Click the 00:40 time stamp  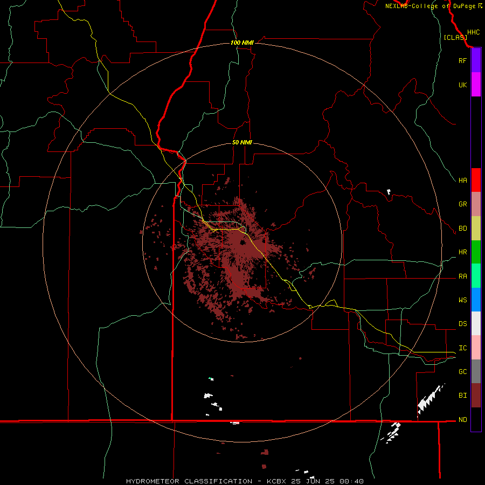tap(351, 481)
